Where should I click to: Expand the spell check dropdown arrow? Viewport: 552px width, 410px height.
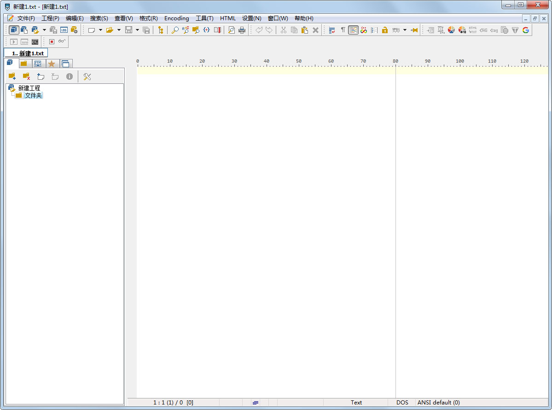[405, 29]
